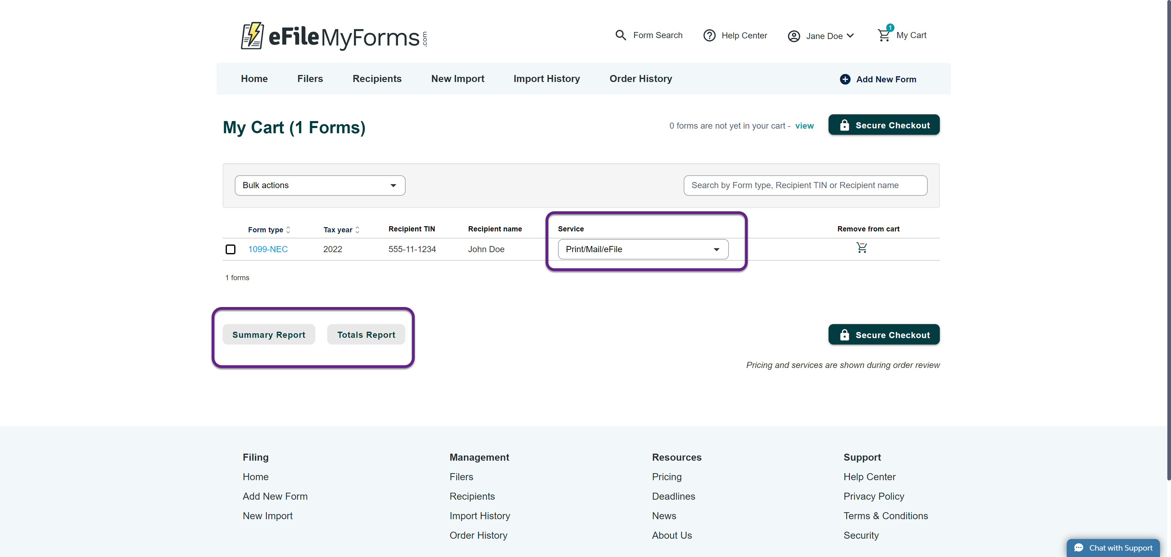Viewport: 1171px width, 557px height.
Task: Open the Bulk actions dropdown
Action: pos(320,185)
